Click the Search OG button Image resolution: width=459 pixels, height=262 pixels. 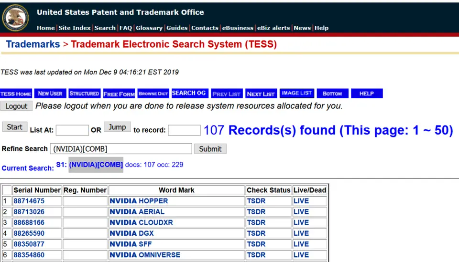[x=189, y=94]
